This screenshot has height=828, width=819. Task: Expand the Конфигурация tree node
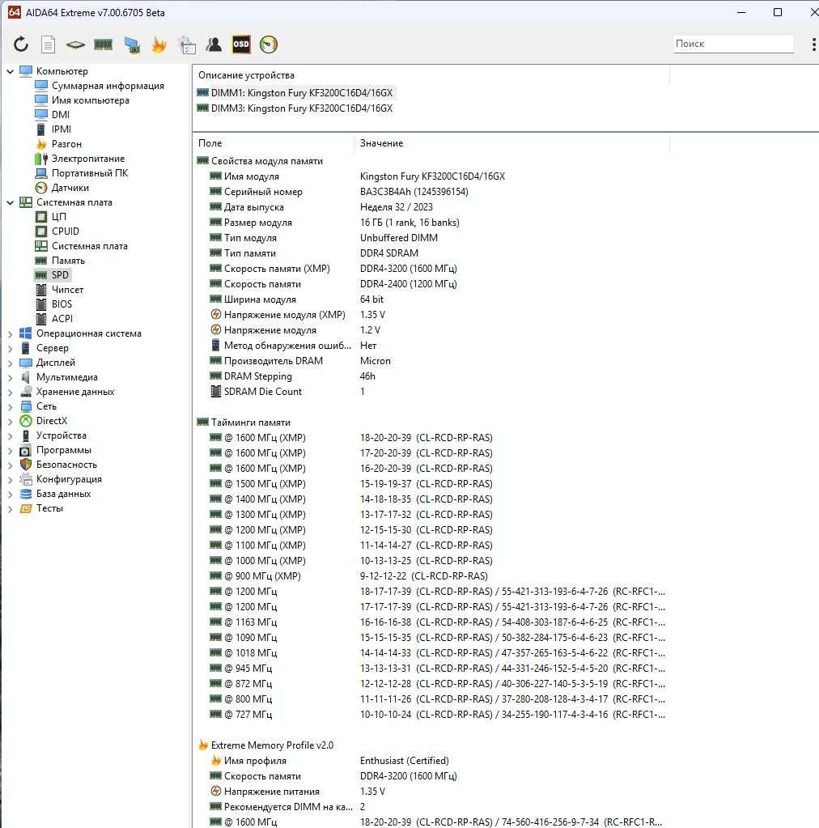[10, 479]
